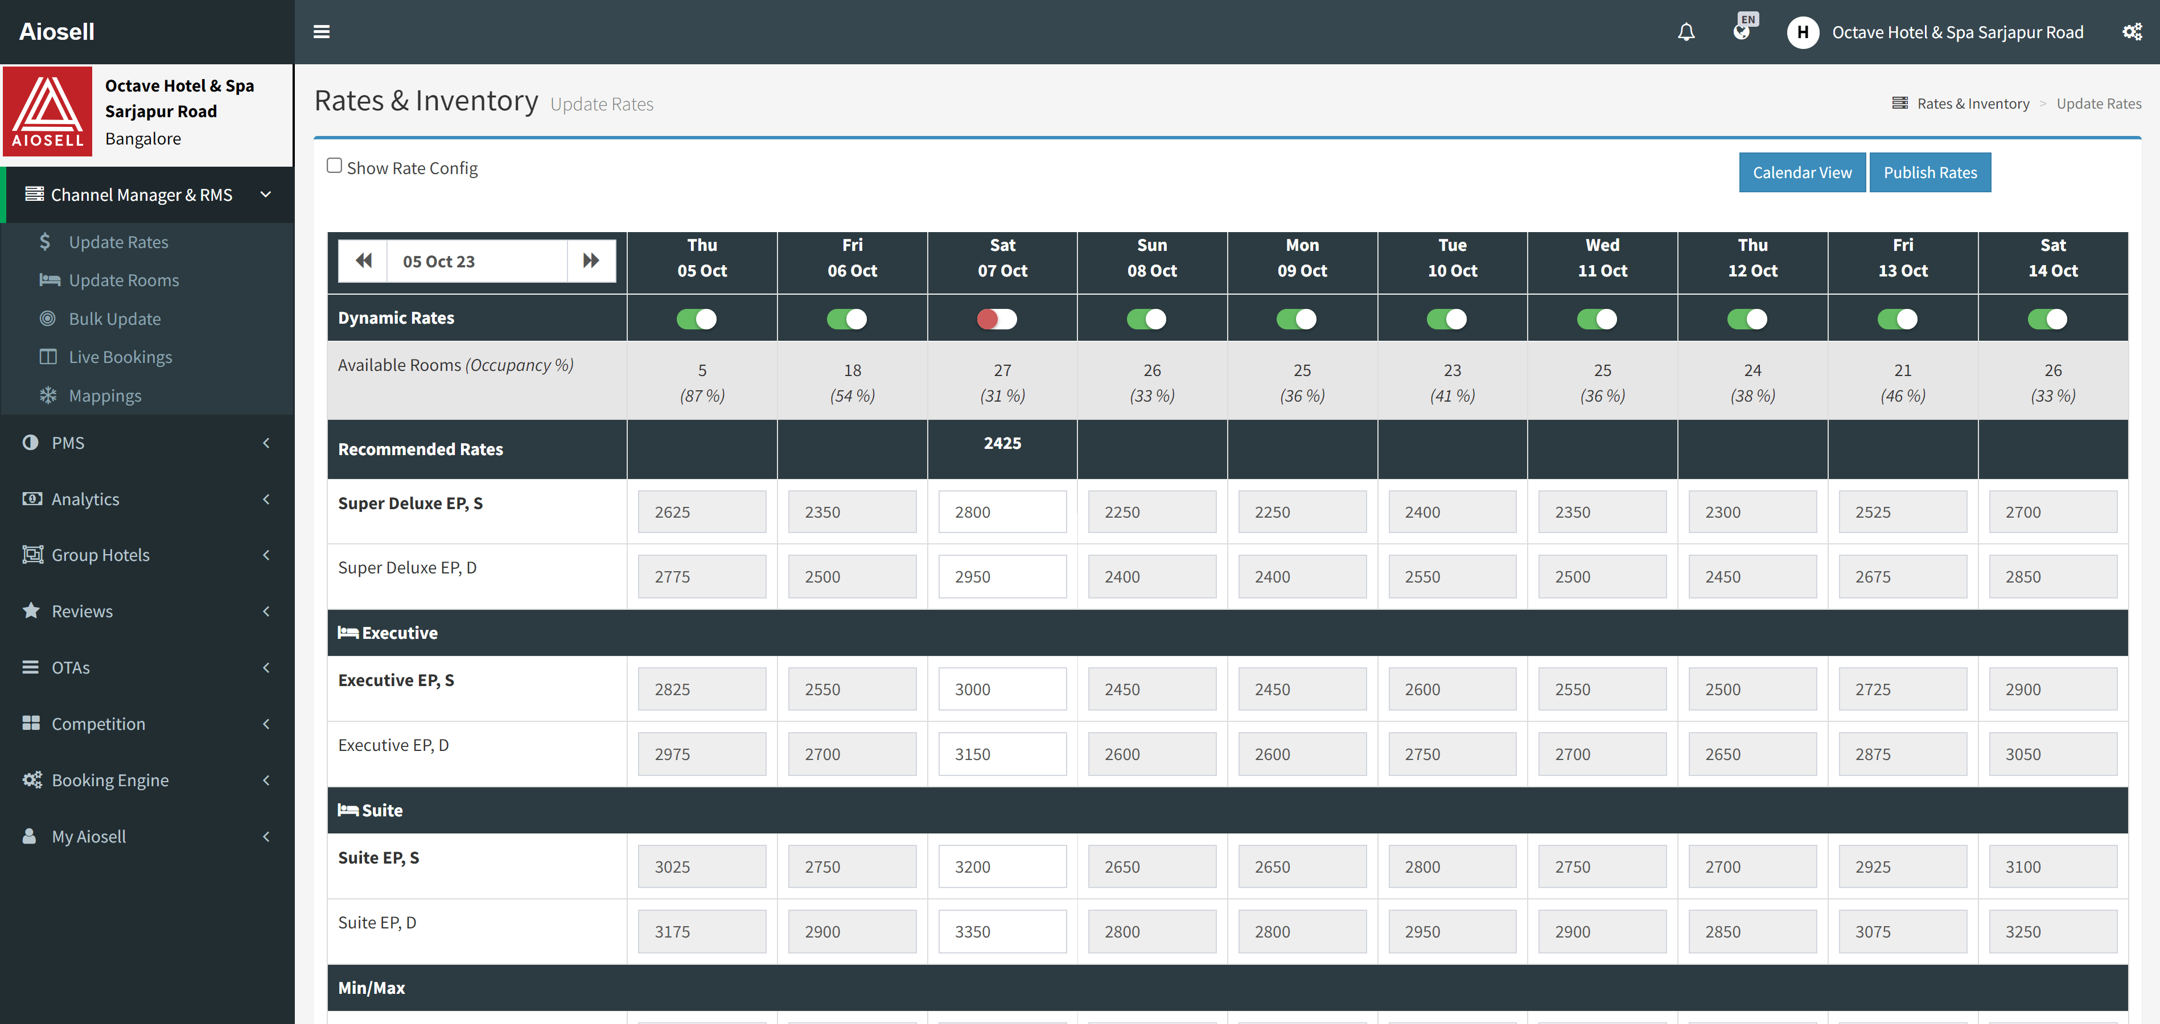Screen dimensions: 2160x1024
Task: Go to previous dates with double-left arrow
Action: pos(363,261)
